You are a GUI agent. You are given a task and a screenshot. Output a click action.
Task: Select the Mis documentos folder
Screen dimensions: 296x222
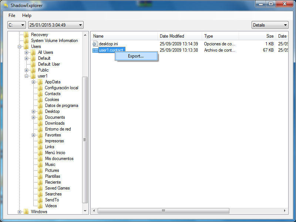click(x=59, y=159)
